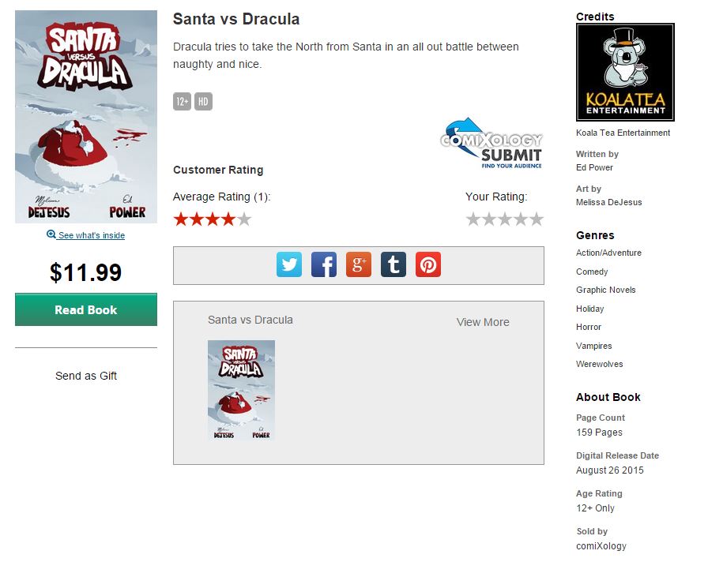
Task: Click the Koala Tea Entertainment logo
Action: tap(625, 72)
